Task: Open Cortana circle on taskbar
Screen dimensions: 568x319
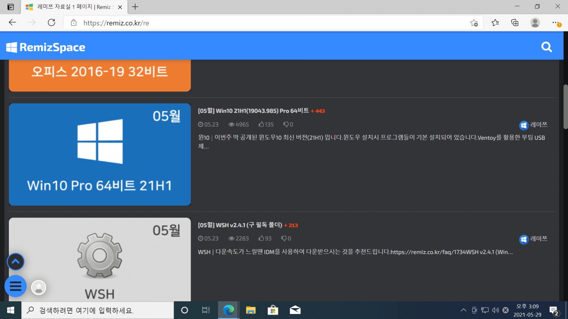Action: (x=185, y=310)
